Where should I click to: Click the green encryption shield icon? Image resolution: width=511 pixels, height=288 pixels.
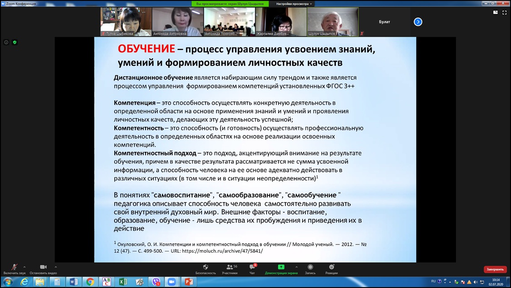[x=15, y=42]
